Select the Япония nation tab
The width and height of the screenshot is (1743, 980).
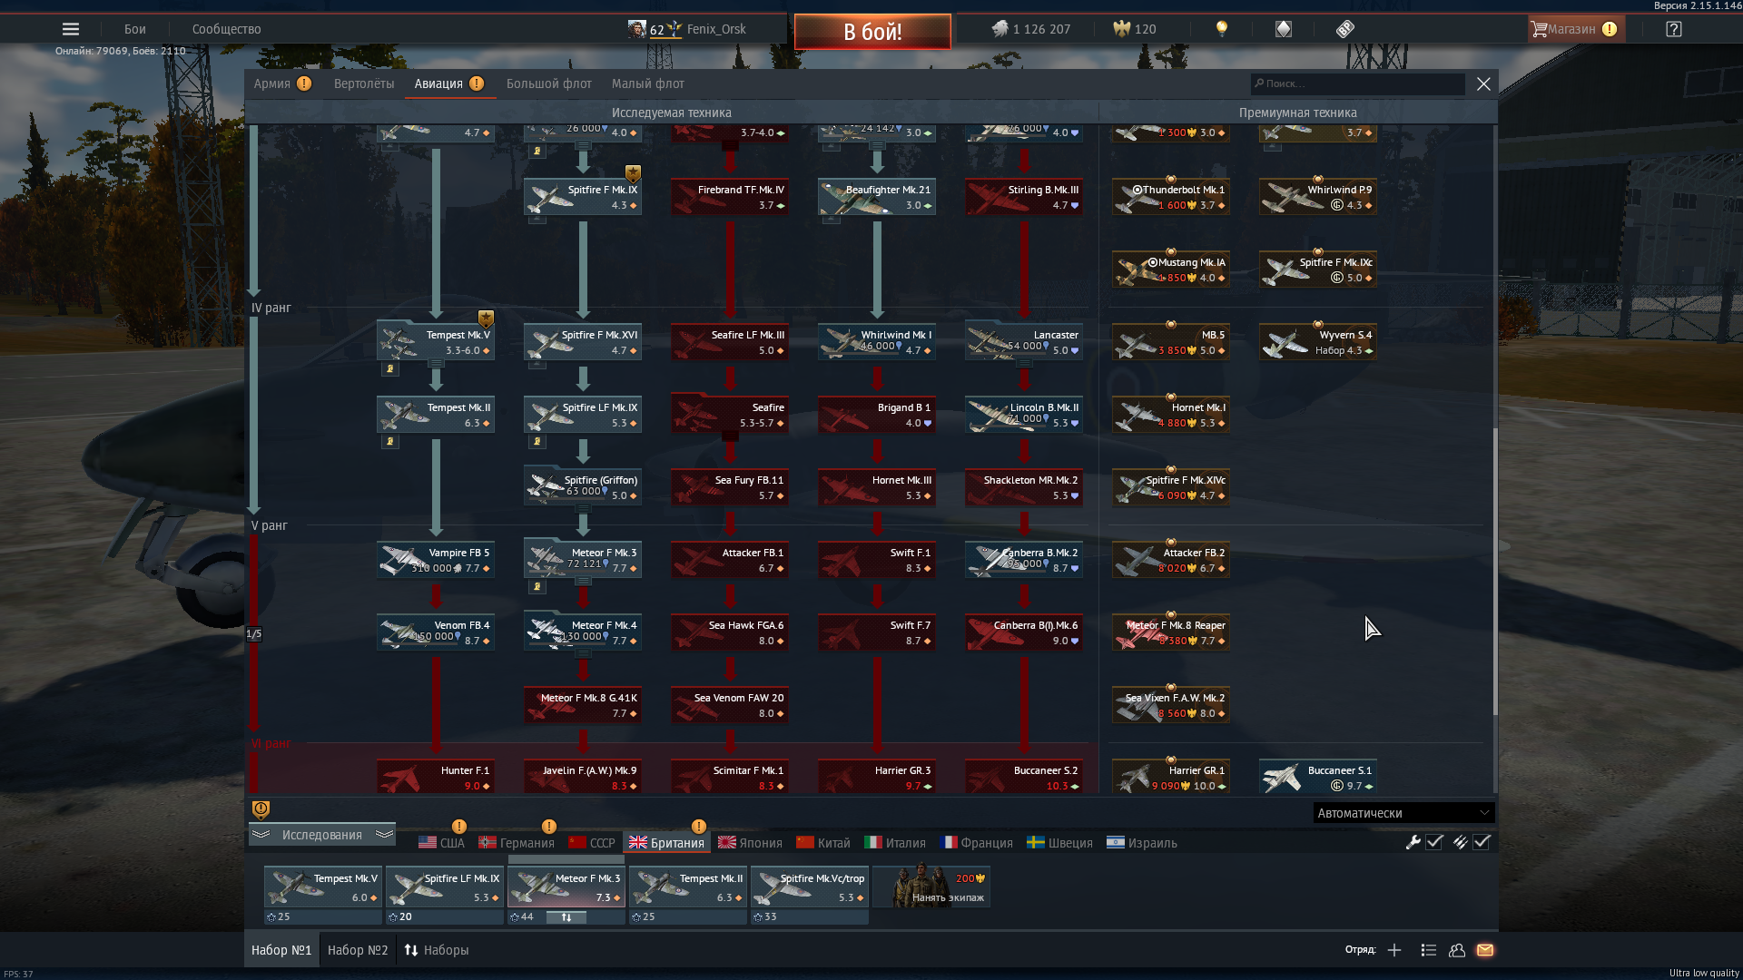coord(750,843)
